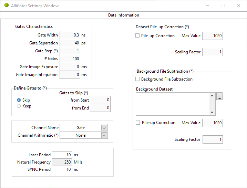
Task: Open the Background Dataset browse button
Action: pyautogui.click(x=219, y=96)
